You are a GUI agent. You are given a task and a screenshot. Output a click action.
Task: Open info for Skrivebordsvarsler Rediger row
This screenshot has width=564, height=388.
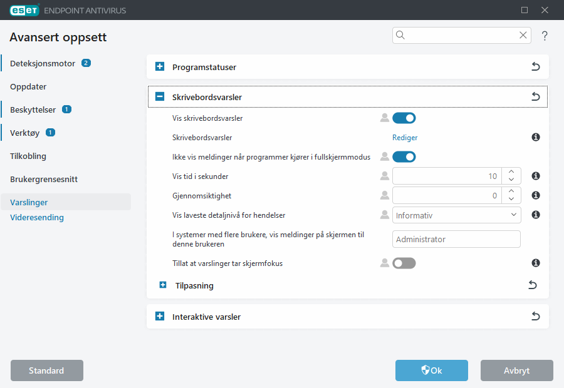click(536, 137)
